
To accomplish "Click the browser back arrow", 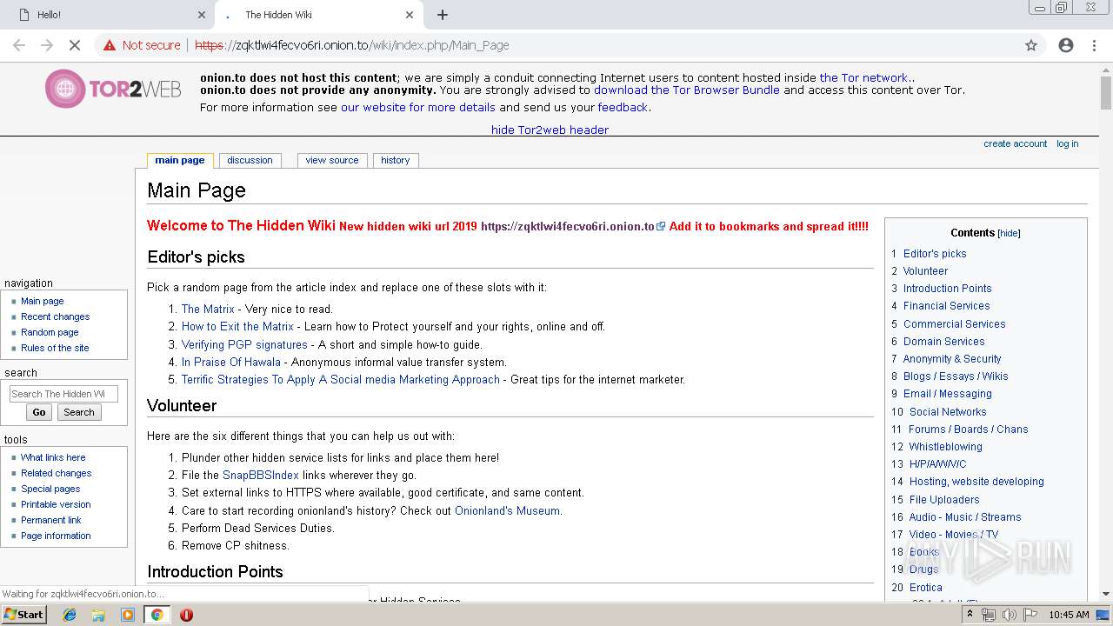I will pos(19,45).
